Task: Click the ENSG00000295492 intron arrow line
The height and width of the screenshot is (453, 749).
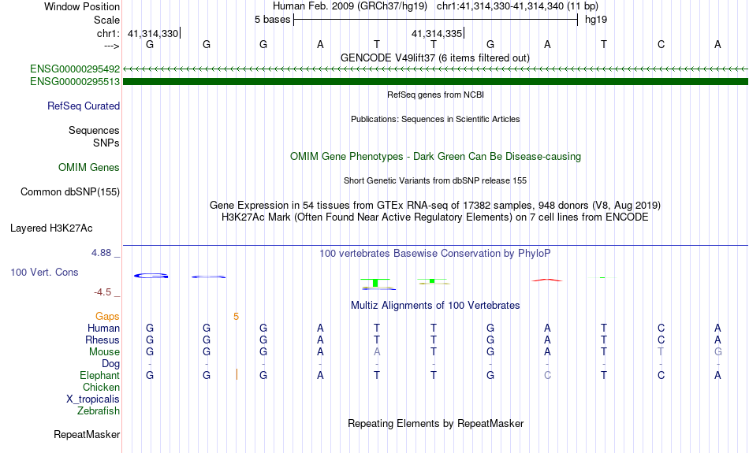Action: pos(435,69)
